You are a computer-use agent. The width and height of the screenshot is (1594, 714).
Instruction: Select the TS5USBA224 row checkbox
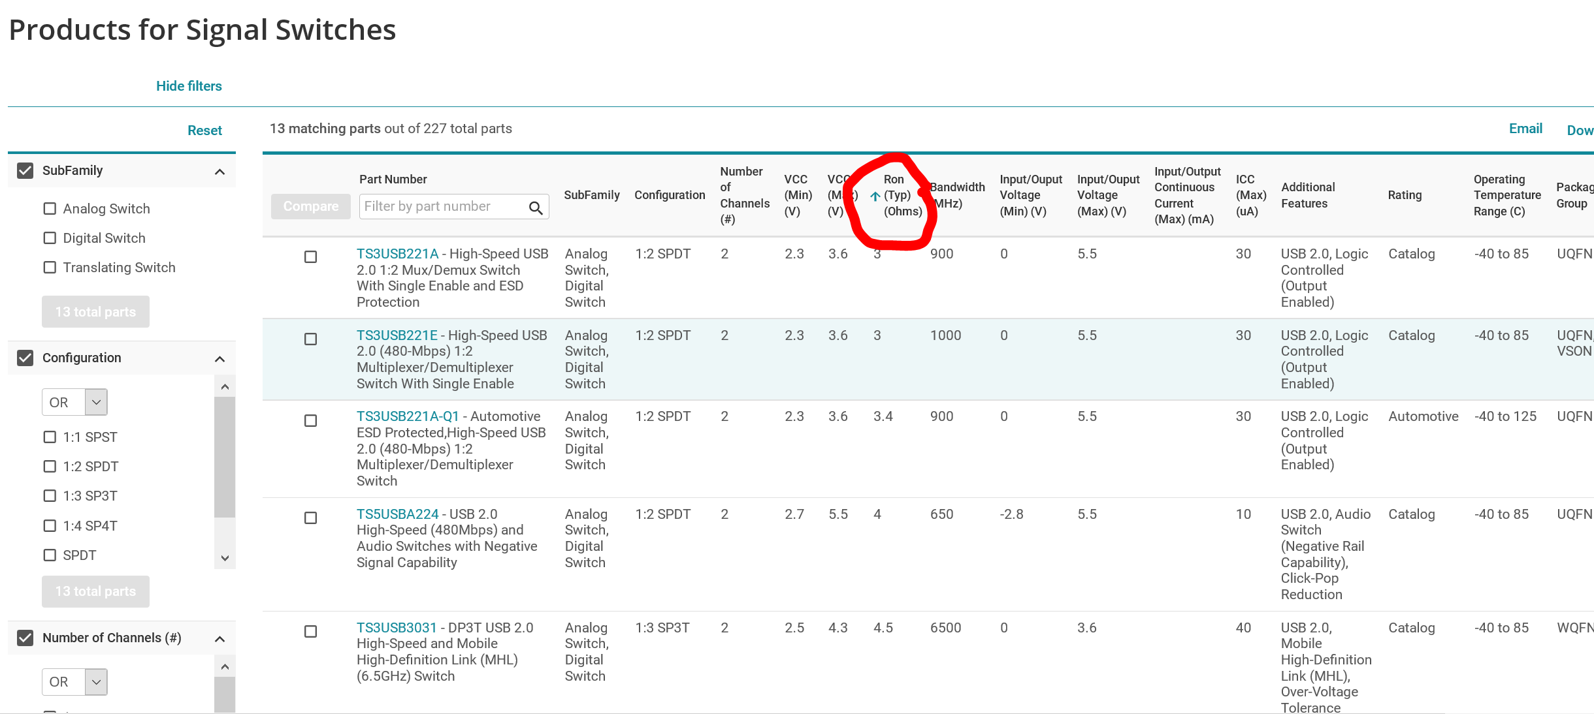(x=311, y=518)
